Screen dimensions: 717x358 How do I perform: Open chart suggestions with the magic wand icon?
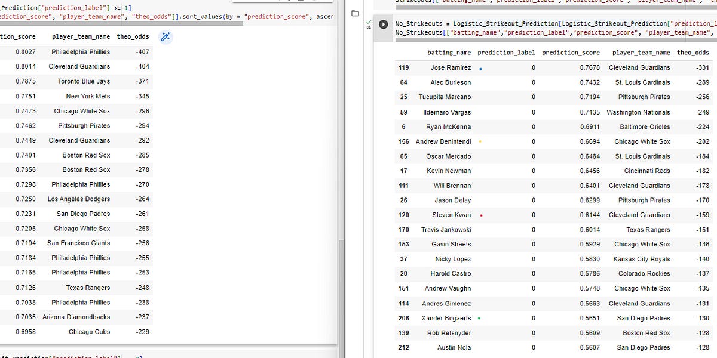click(x=166, y=36)
